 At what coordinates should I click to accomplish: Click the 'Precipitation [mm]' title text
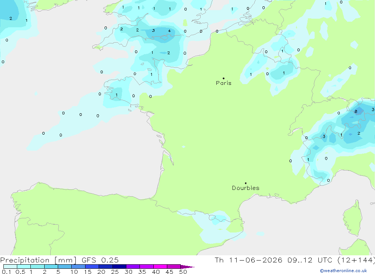[x=38, y=260]
